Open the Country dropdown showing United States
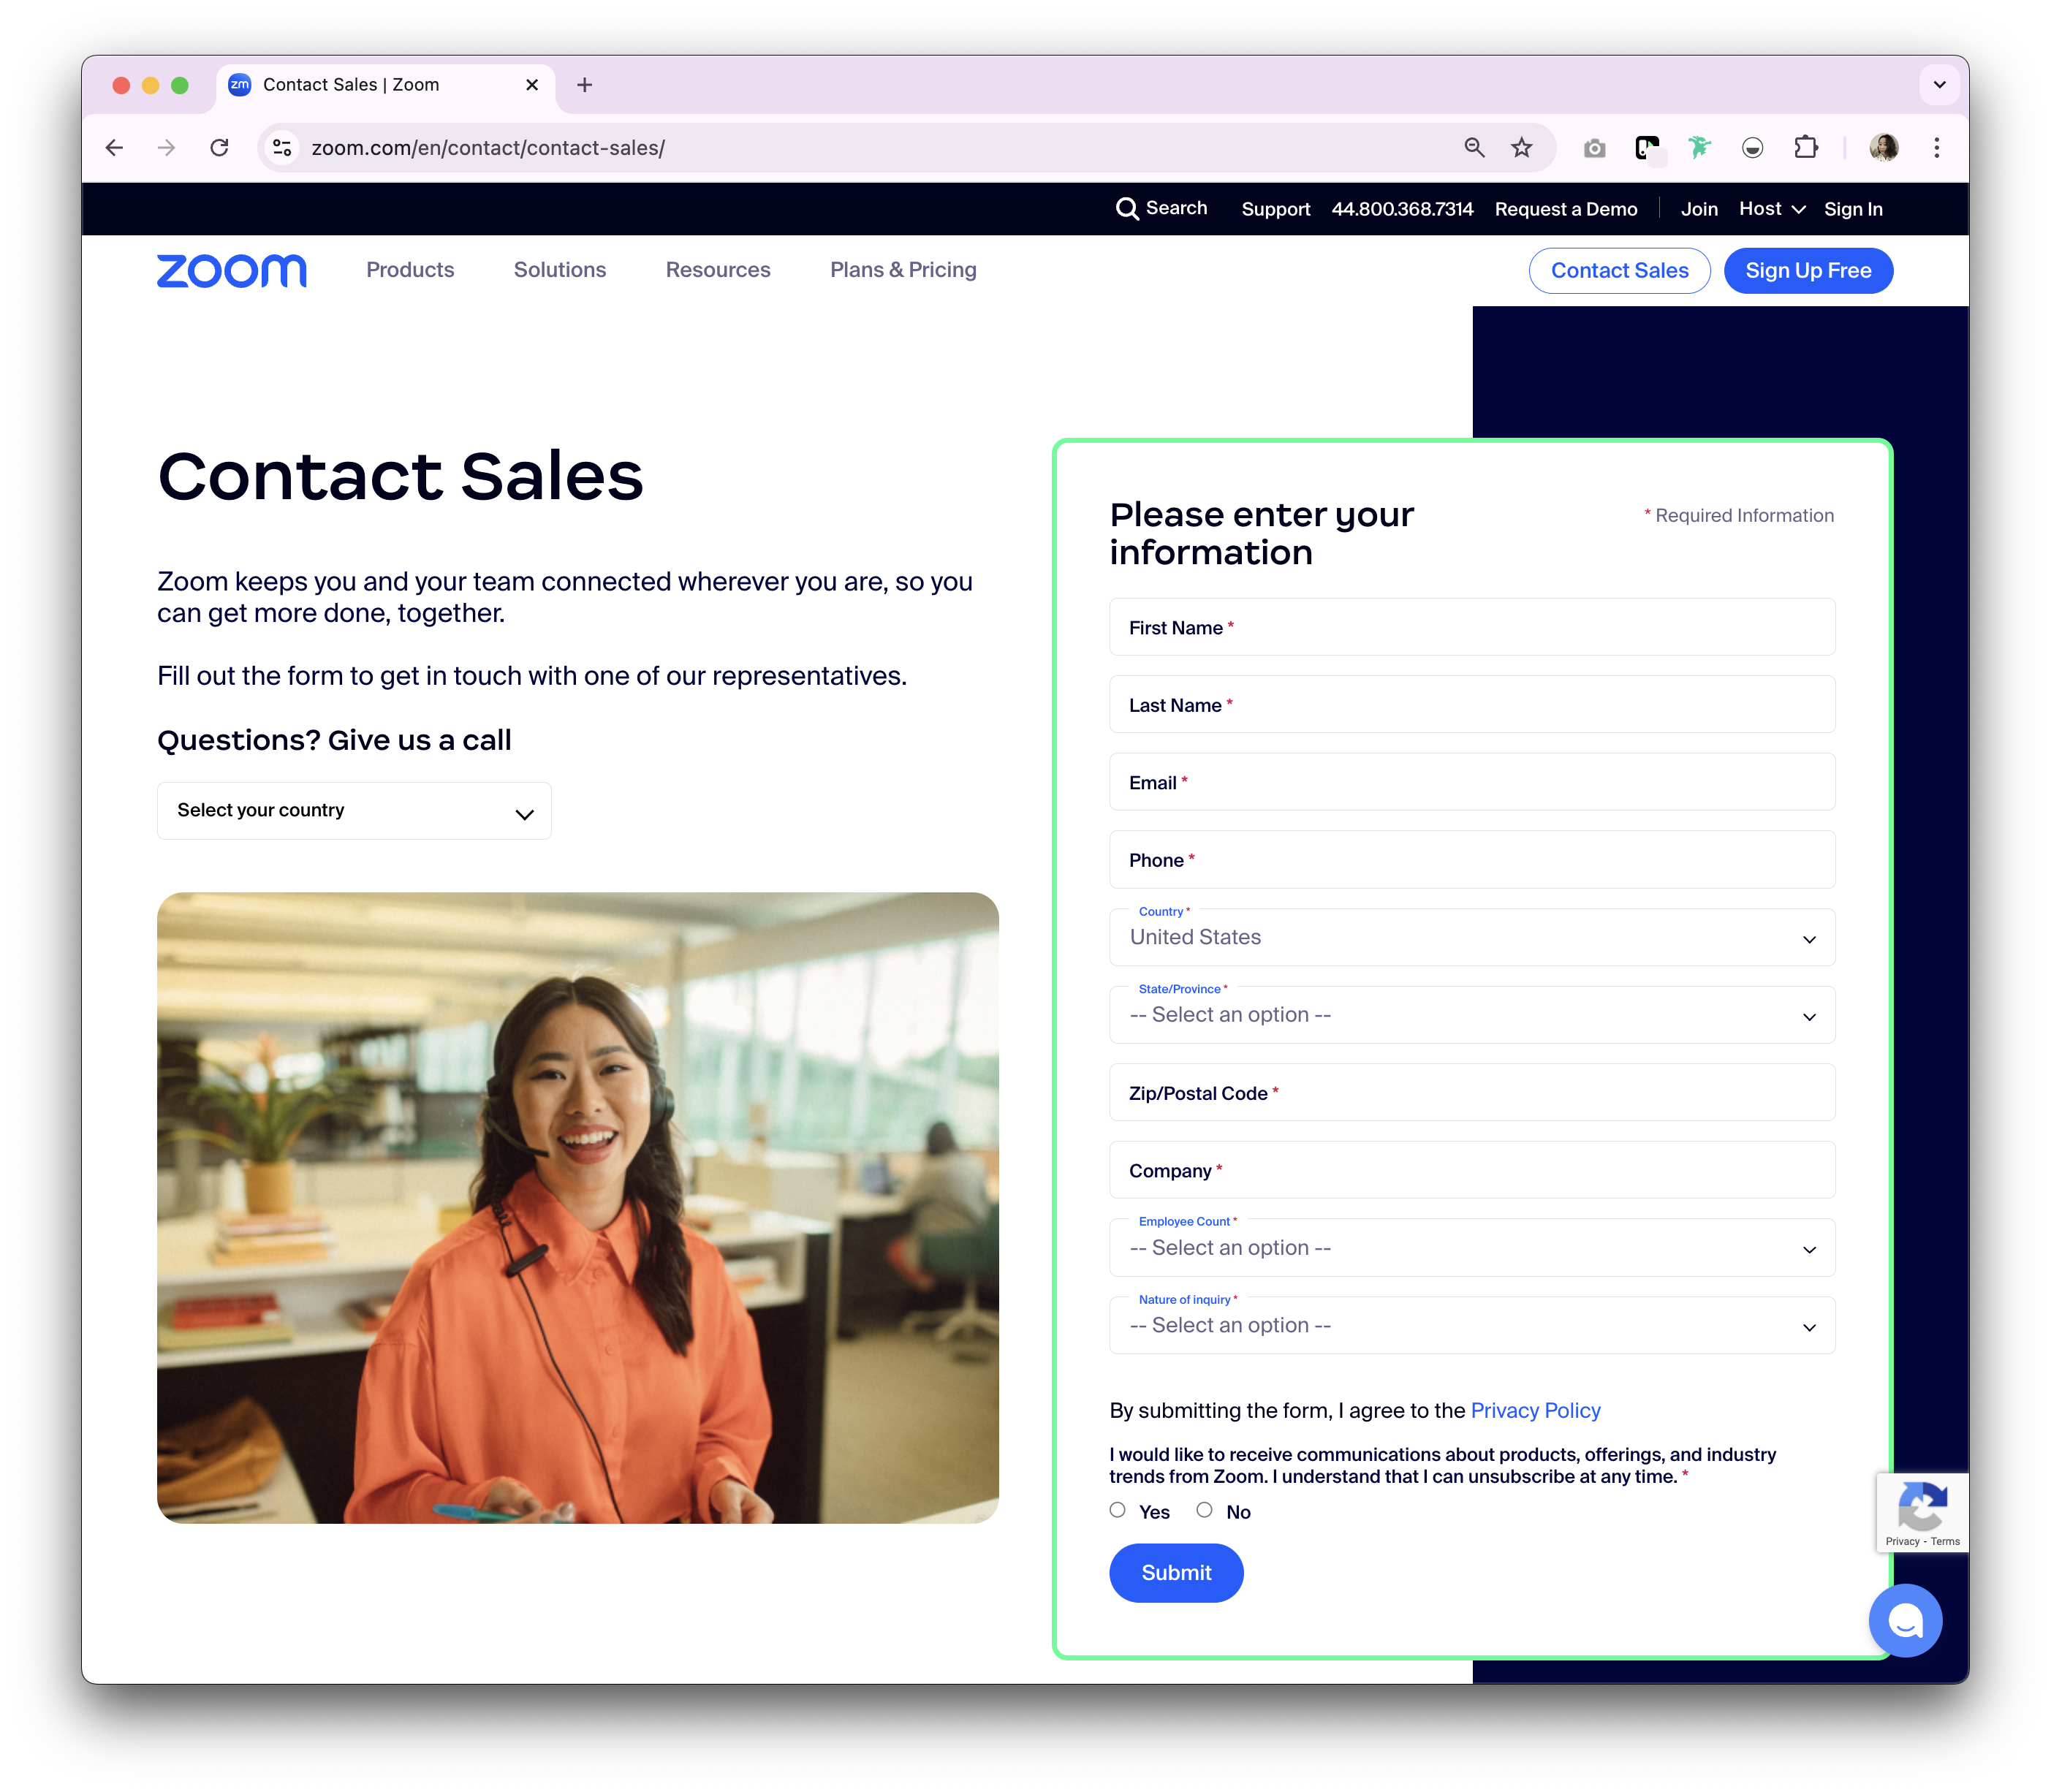 [x=1471, y=937]
